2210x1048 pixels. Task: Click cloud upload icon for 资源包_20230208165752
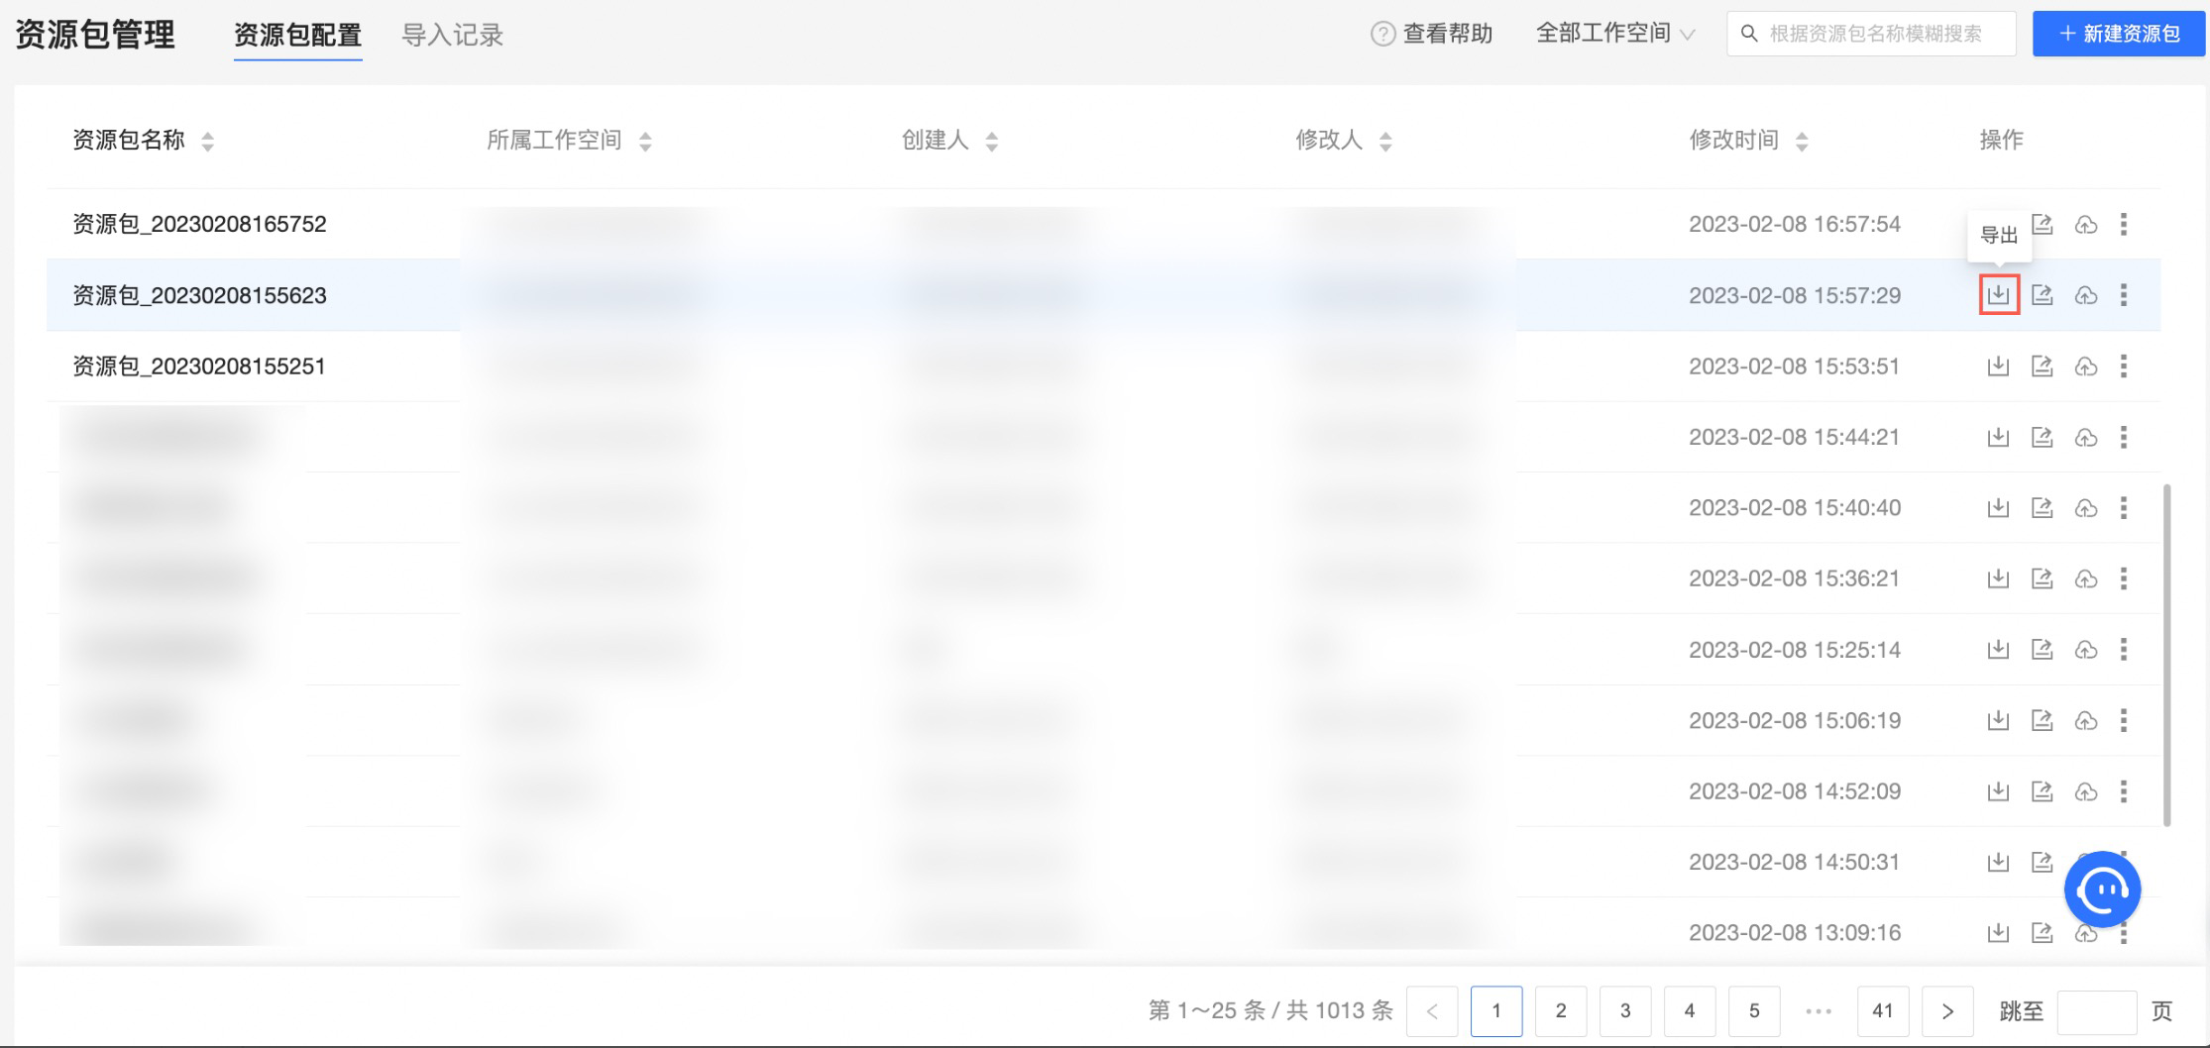pos(2086,225)
